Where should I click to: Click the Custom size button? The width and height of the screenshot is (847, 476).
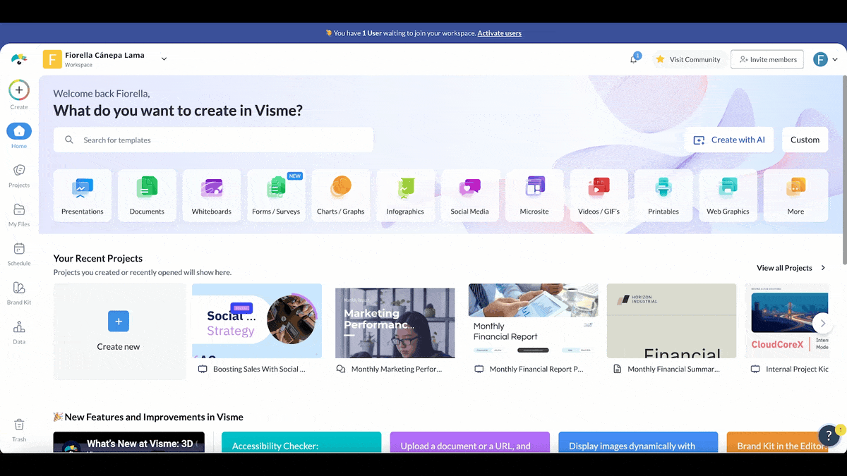click(x=805, y=140)
